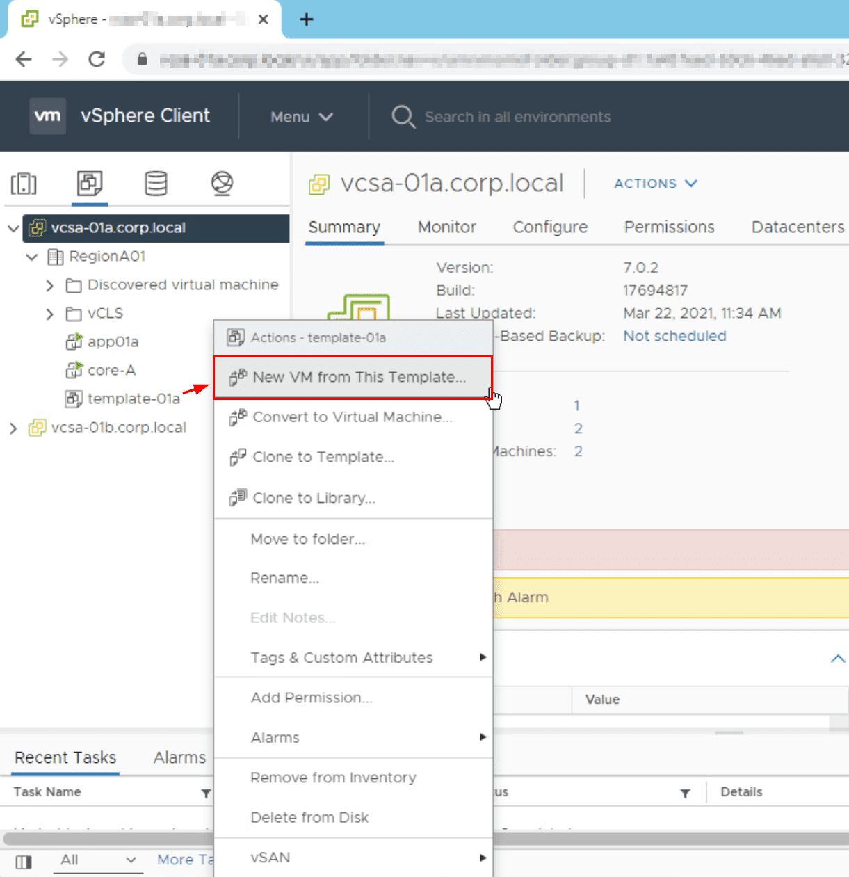Click the core-A VM icon
The image size is (849, 877).
[74, 370]
